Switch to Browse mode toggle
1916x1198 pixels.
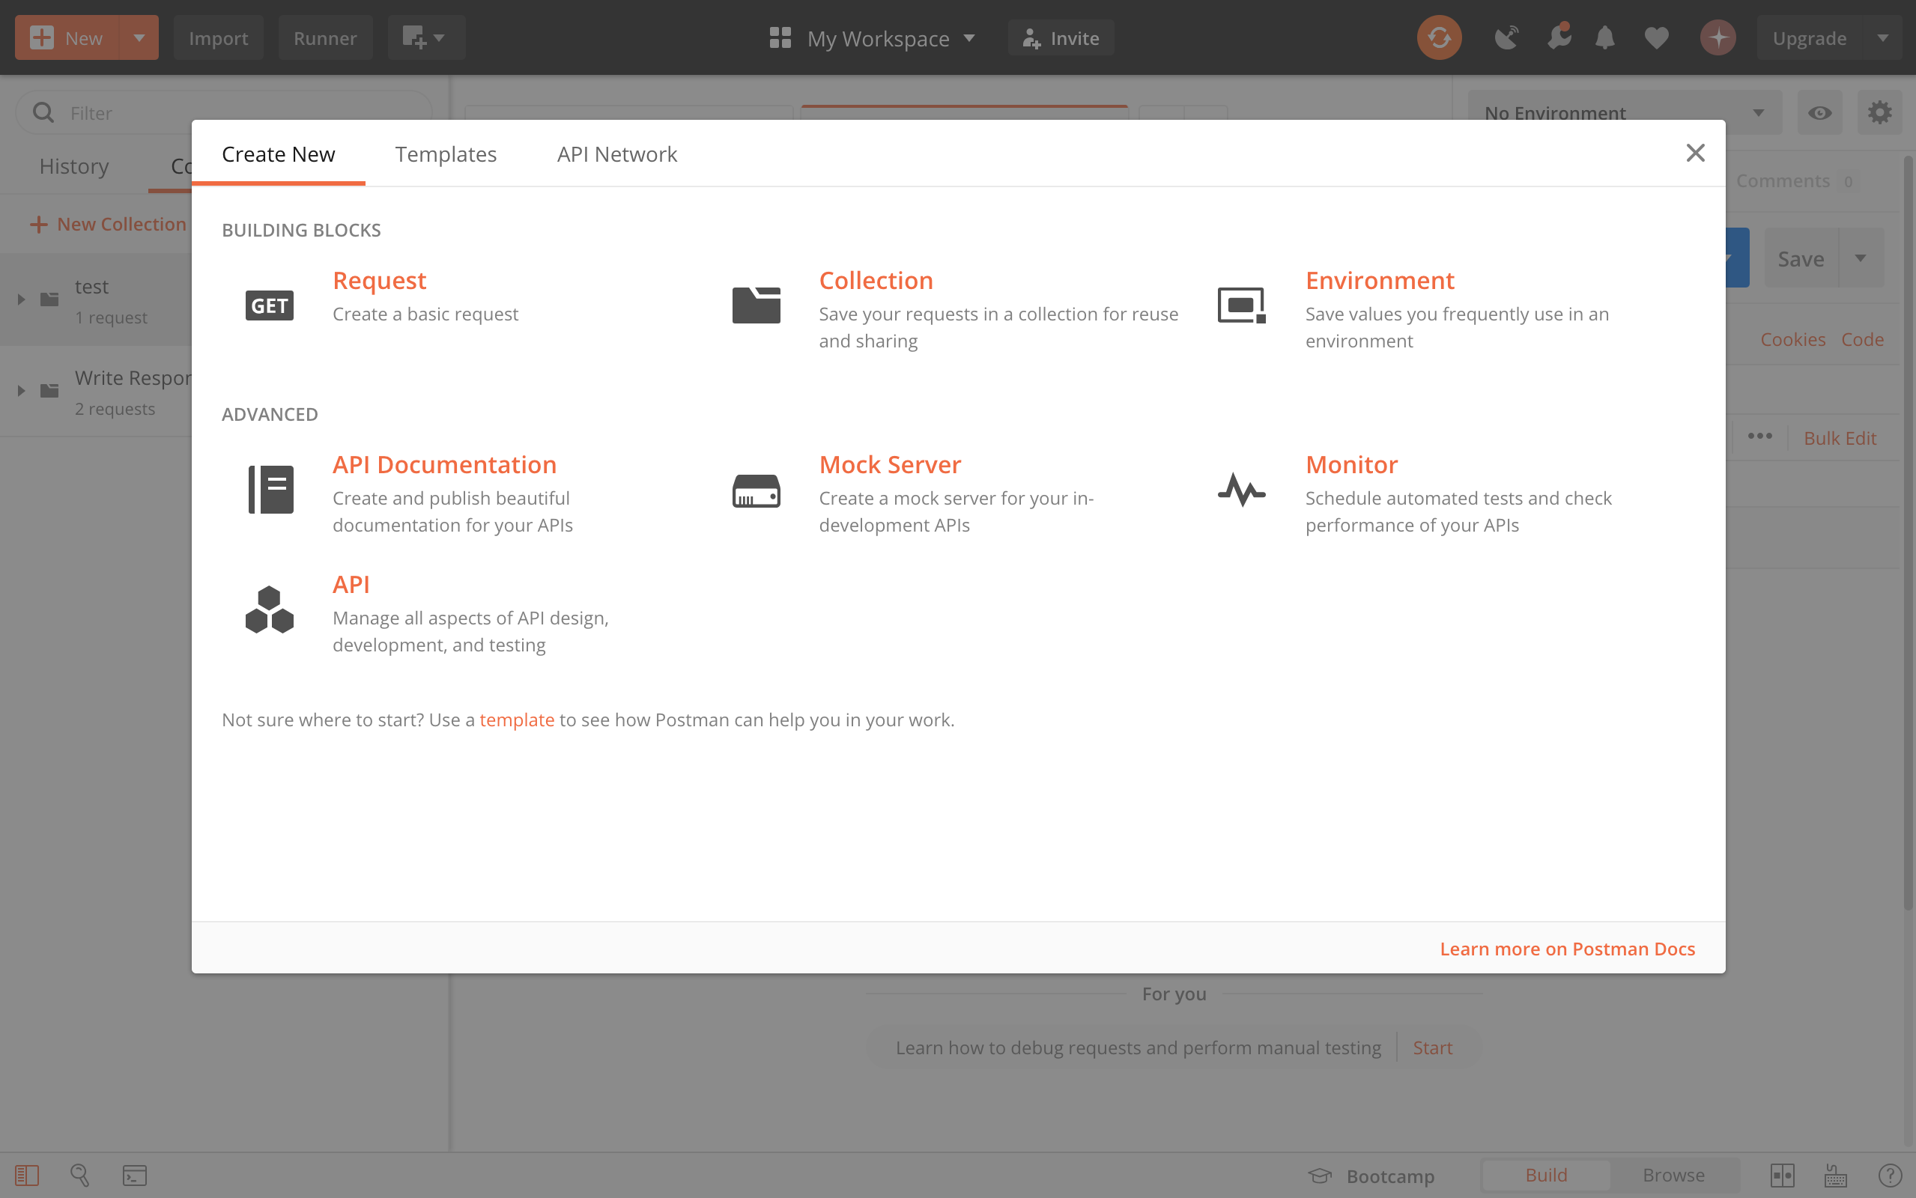1673,1175
